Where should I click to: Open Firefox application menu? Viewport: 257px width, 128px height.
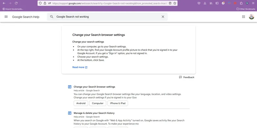[253, 3]
